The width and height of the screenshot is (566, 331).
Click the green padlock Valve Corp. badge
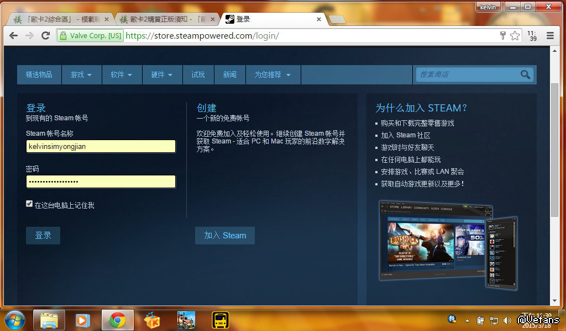tap(90, 36)
